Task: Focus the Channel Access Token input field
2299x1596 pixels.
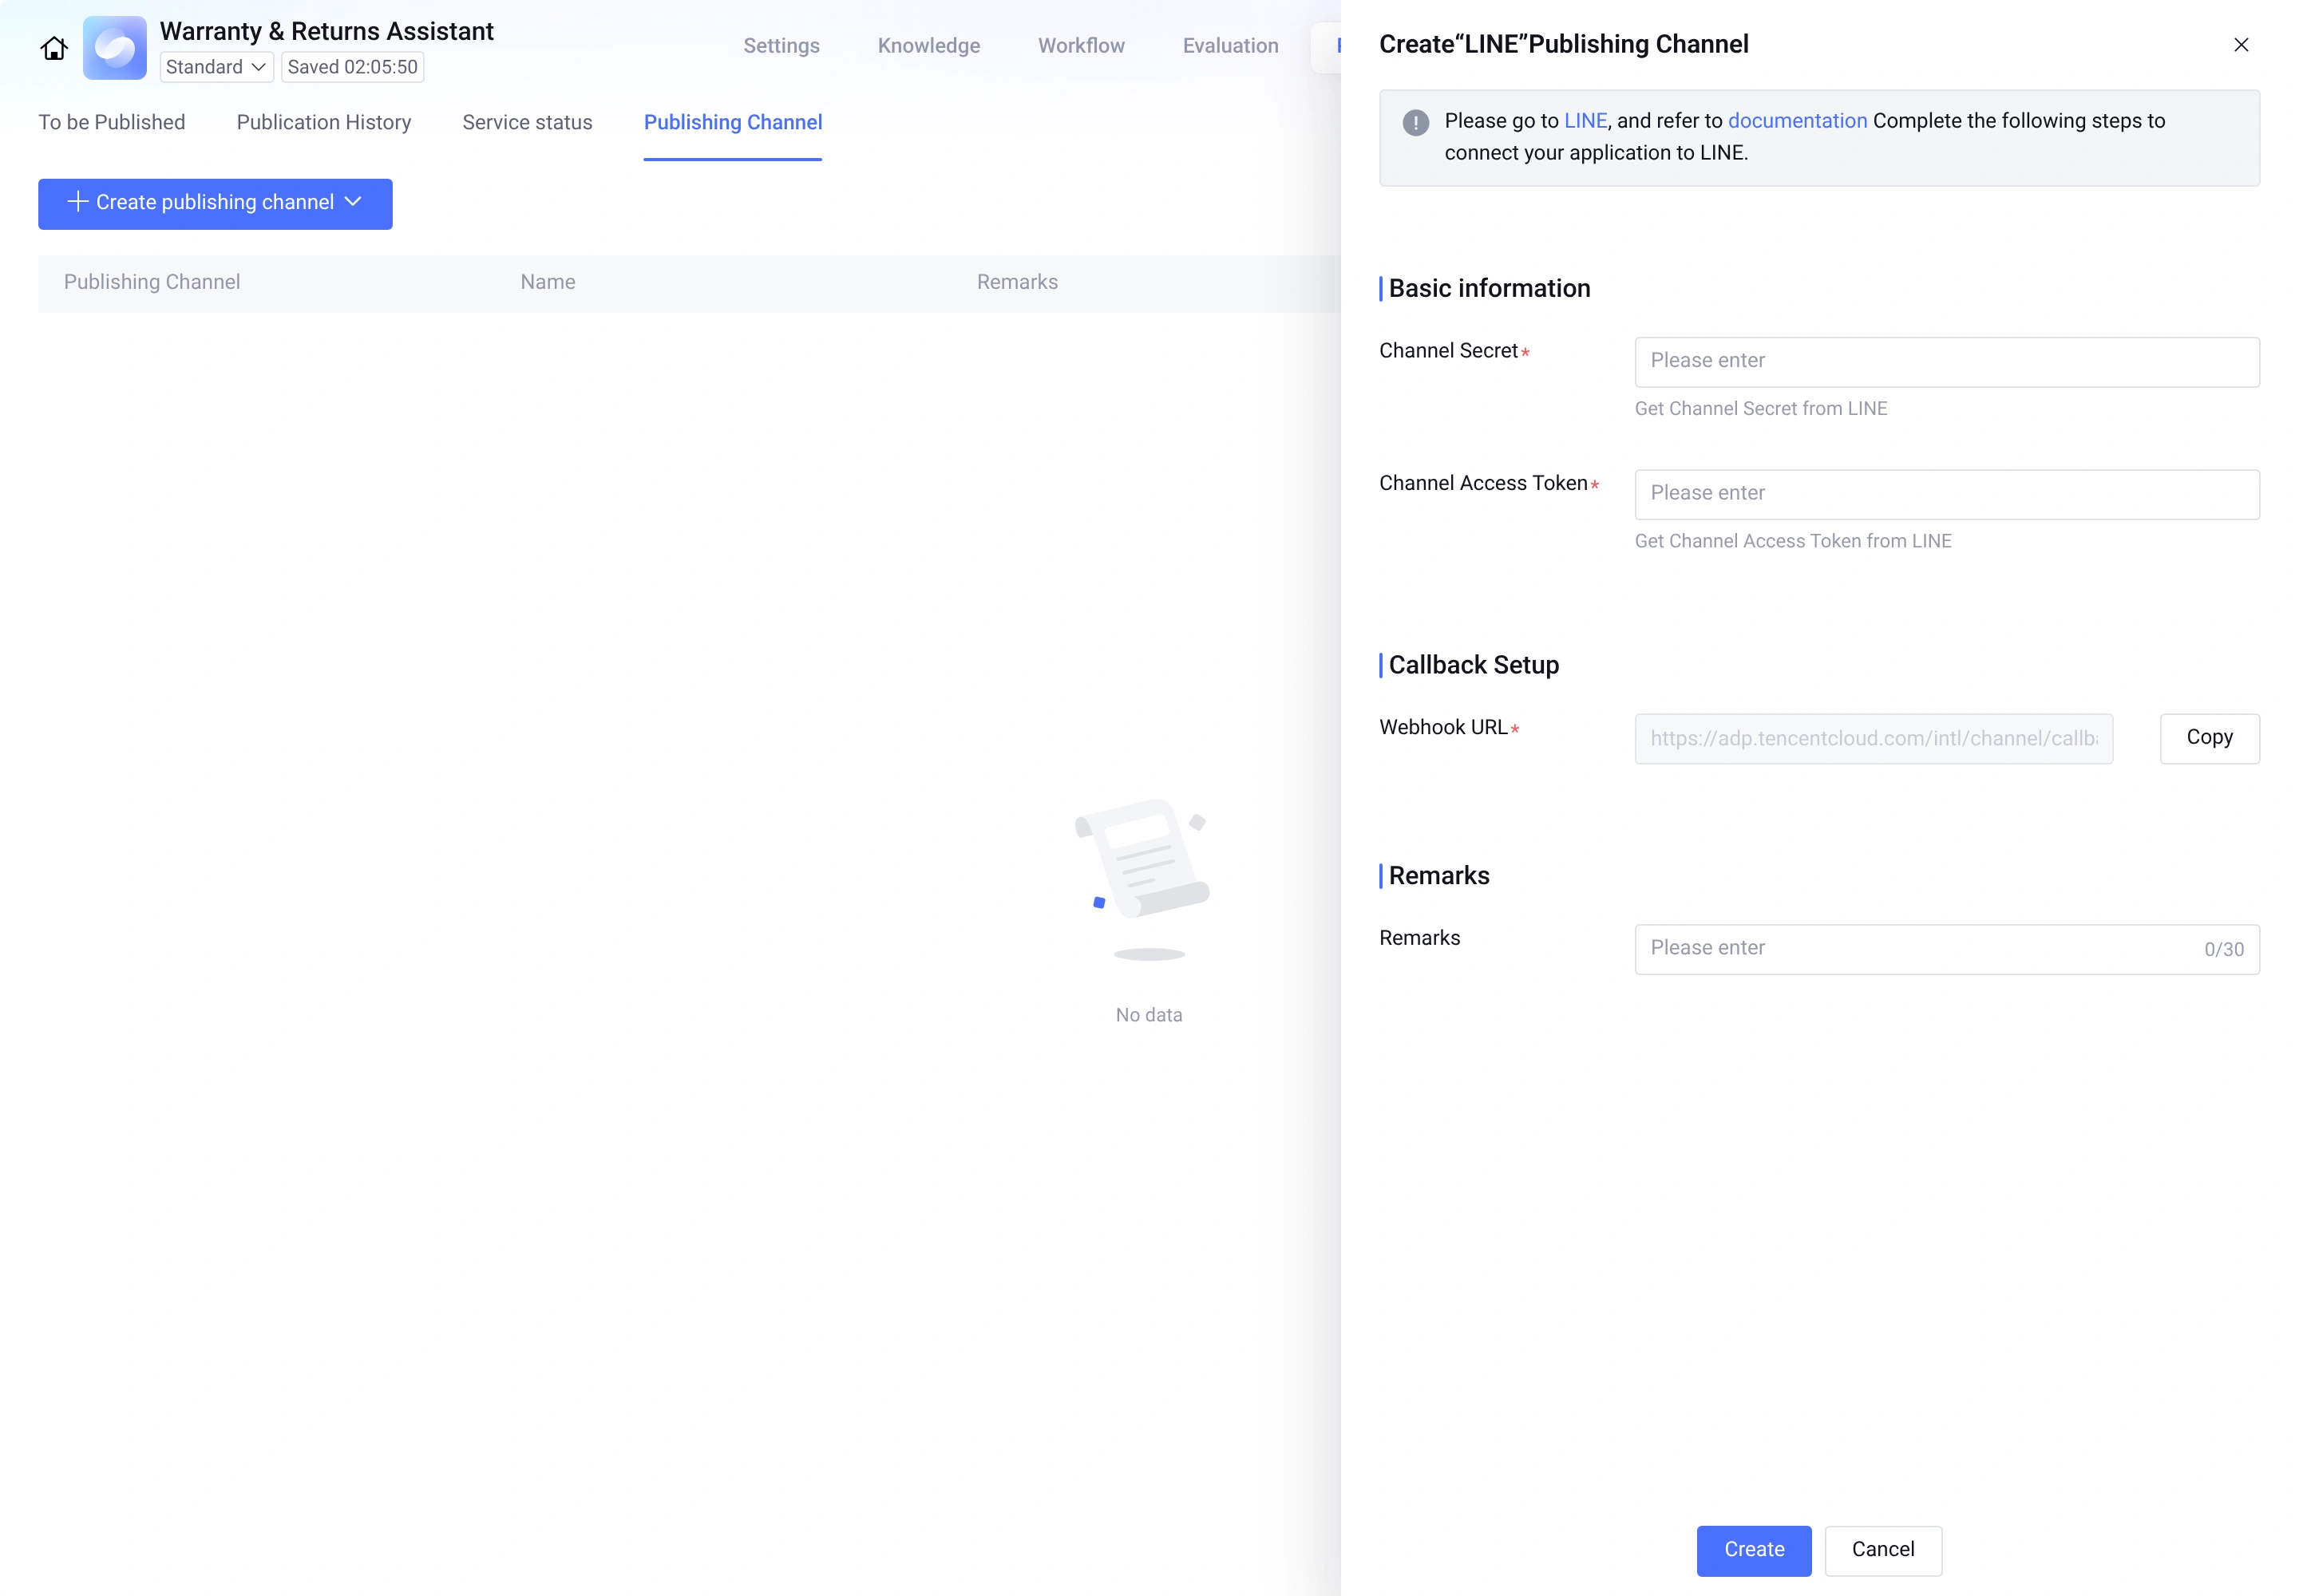Action: coord(1946,494)
